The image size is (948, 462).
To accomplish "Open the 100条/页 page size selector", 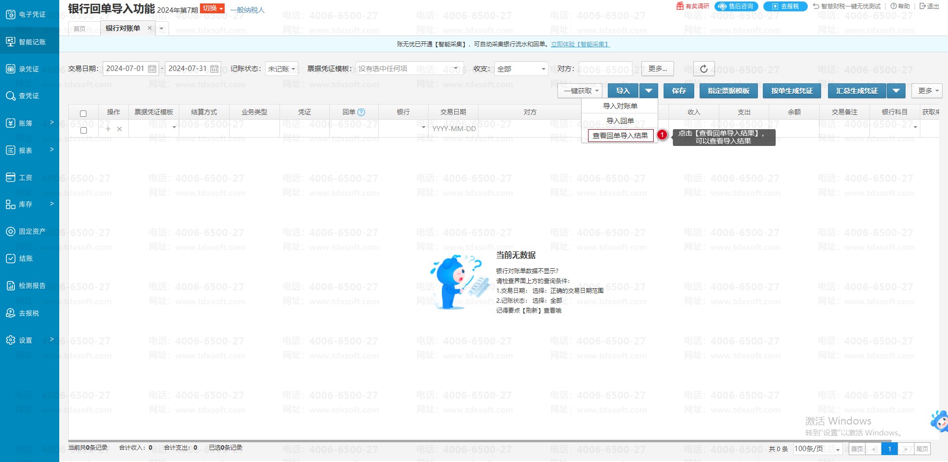I will [x=817, y=449].
